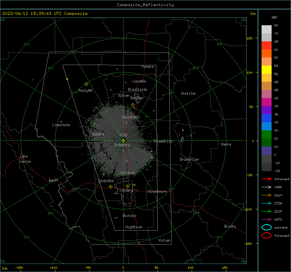Viewport: 291px width, 272px height.
Task: Click the yellow 54-51 dBZ color swatch
Action: coord(266,70)
